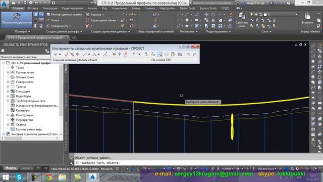Expand the Слои panel
The height and width of the screenshot is (182, 323).
click(x=266, y=31)
